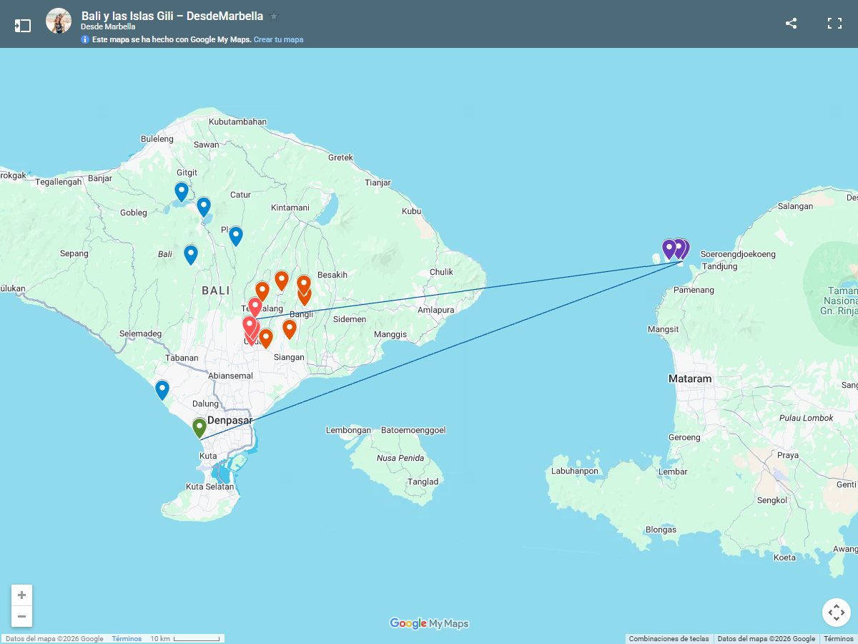This screenshot has height=644, width=858.
Task: Click the 'Pamenang' label on Lombok
Action: point(694,290)
